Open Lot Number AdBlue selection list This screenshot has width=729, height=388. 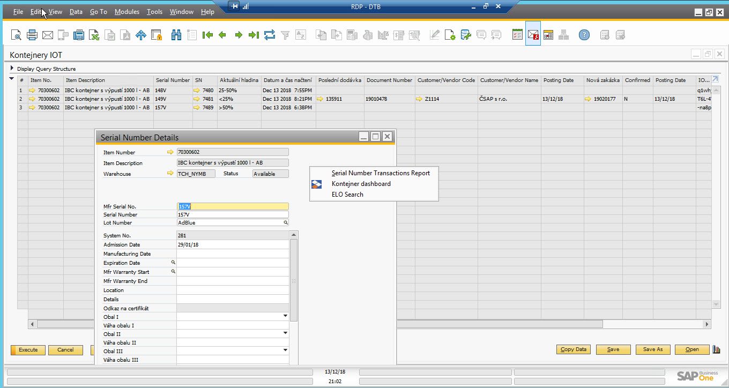click(286, 222)
